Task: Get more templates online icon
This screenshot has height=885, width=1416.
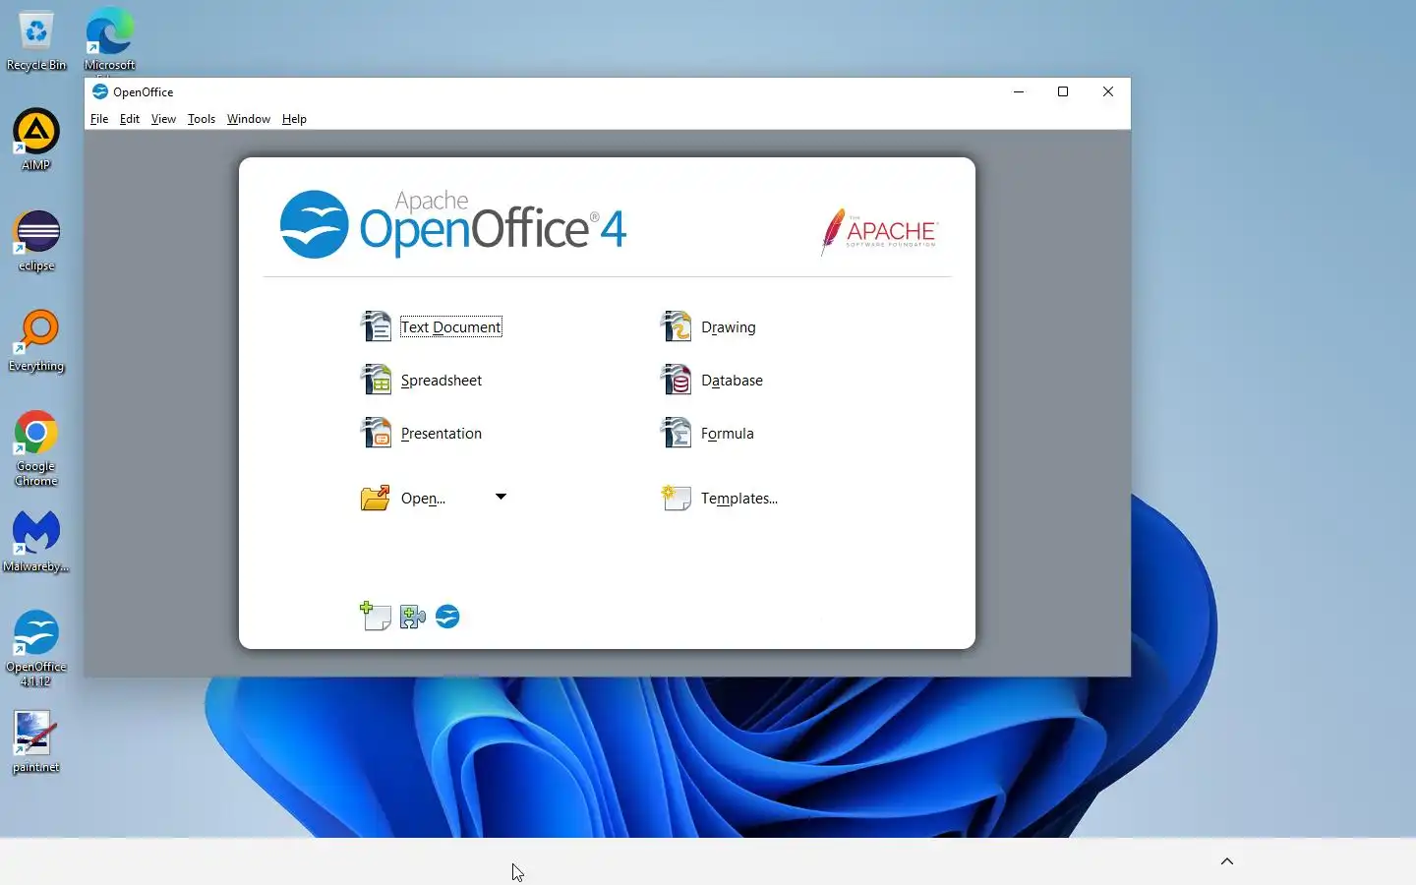Action: click(375, 617)
